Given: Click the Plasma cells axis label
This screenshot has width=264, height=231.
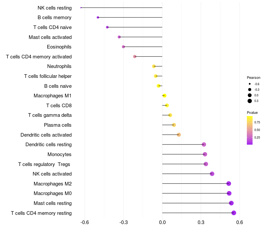Looking at the screenshot, I should [x=57, y=125].
